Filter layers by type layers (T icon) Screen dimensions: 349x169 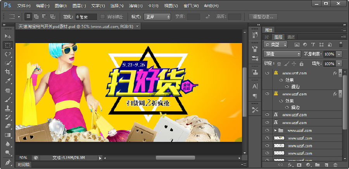coord(313,45)
